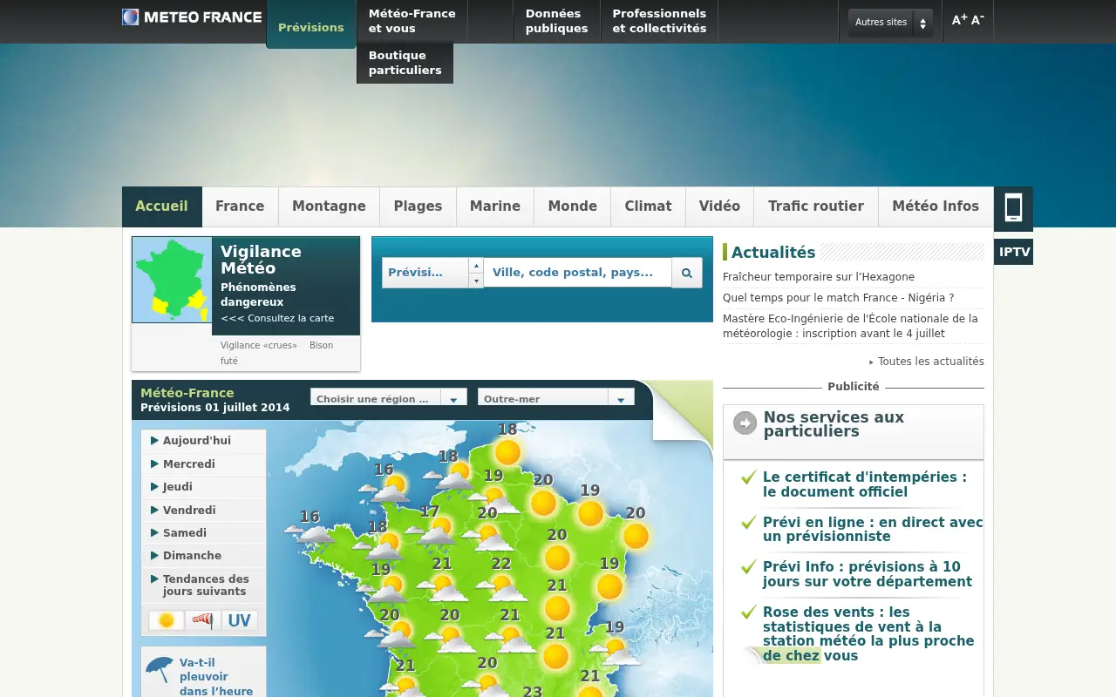Click Consultez la carte link
Viewport: 1116px width, 697px height.
point(277,318)
